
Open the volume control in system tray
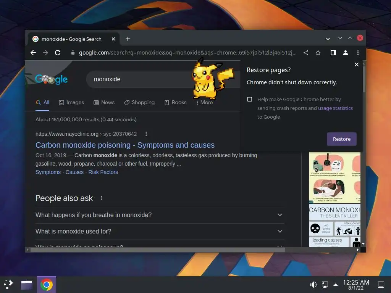pyautogui.click(x=313, y=285)
